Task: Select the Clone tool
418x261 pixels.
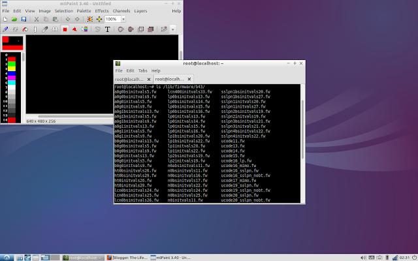Action: tap(55, 29)
